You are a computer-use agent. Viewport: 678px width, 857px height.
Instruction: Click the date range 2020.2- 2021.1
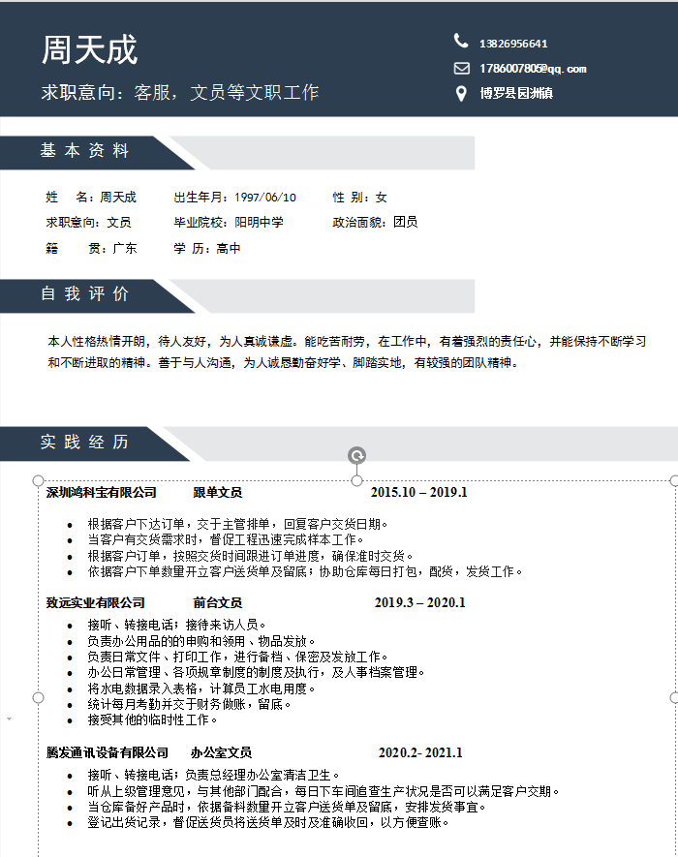pyautogui.click(x=419, y=752)
